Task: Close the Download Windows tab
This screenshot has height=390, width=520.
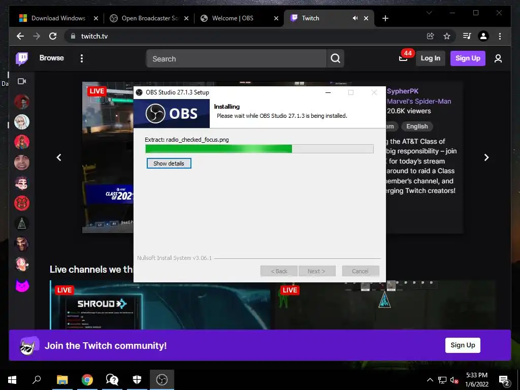Action: [x=96, y=18]
